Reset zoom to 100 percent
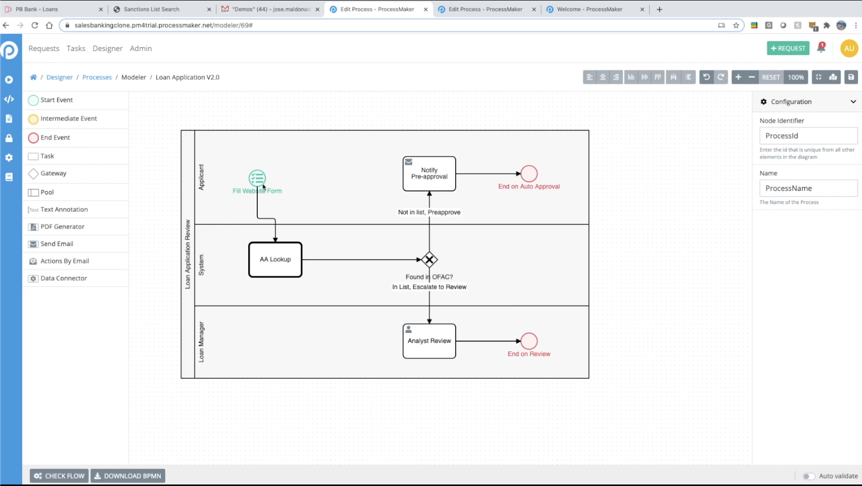 (771, 77)
